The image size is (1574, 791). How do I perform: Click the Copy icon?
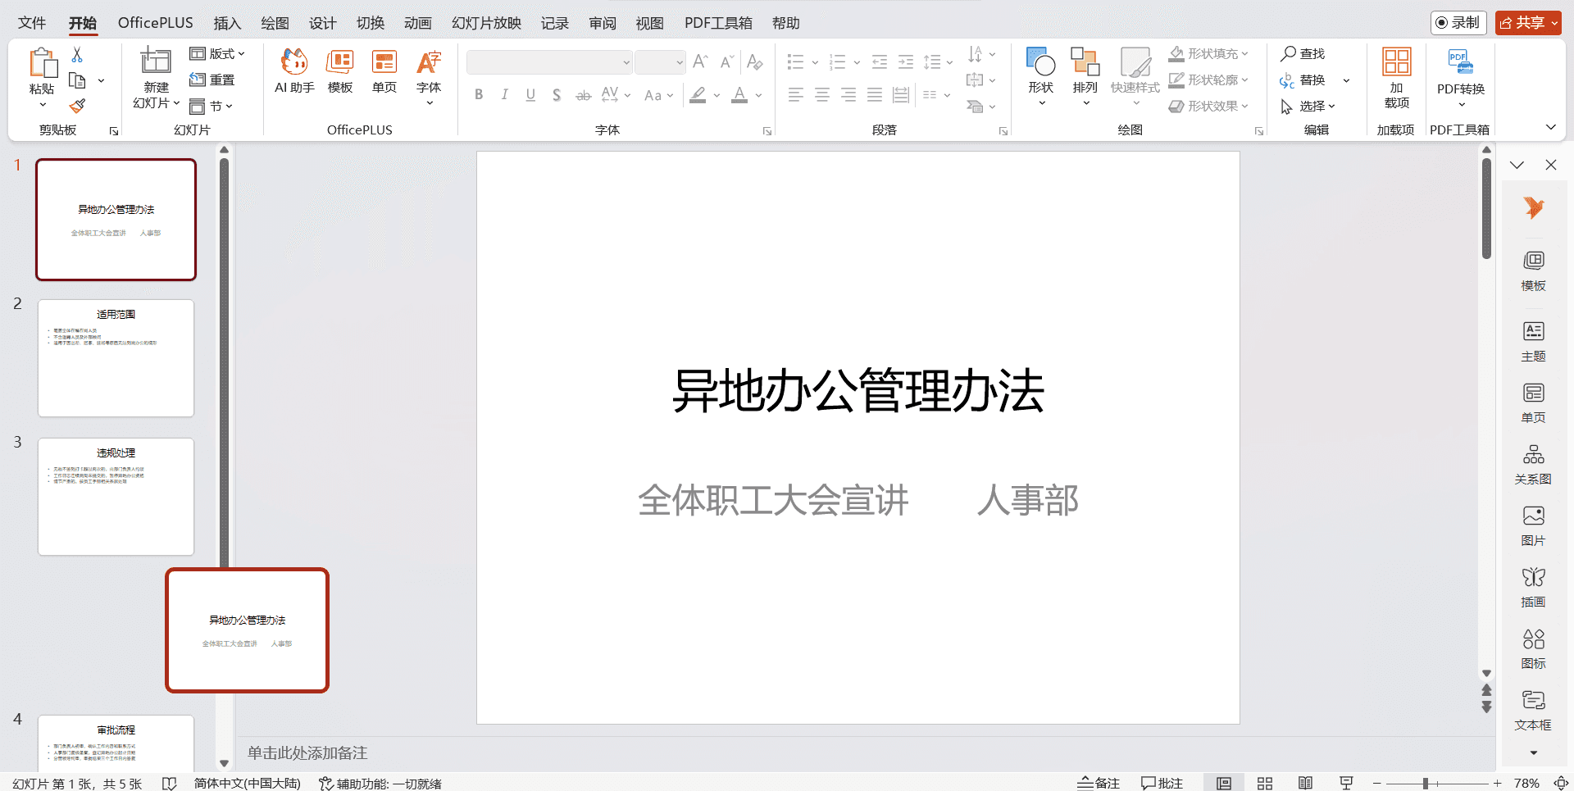[77, 80]
